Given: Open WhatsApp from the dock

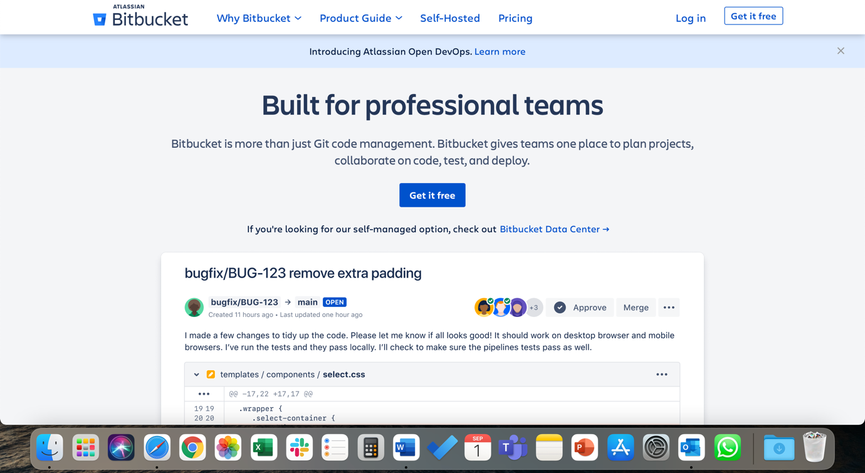Looking at the screenshot, I should 727,447.
